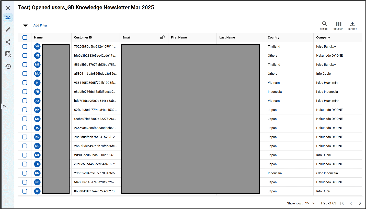Expand the sidebar with the double chevron
This screenshot has height=209, width=366.
point(4,106)
